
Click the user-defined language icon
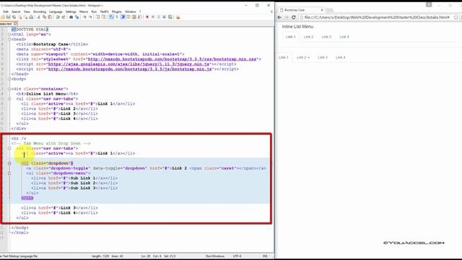(128, 17)
